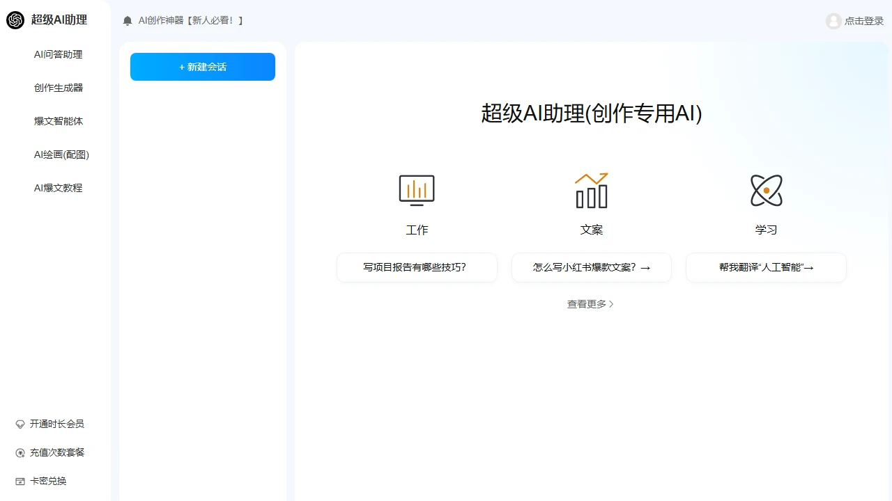Click the 充值次数套餐 recharge icon
This screenshot has height=501, width=892.
pyautogui.click(x=19, y=452)
